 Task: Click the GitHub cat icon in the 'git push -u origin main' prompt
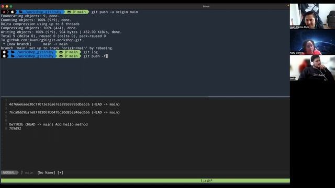69,12
